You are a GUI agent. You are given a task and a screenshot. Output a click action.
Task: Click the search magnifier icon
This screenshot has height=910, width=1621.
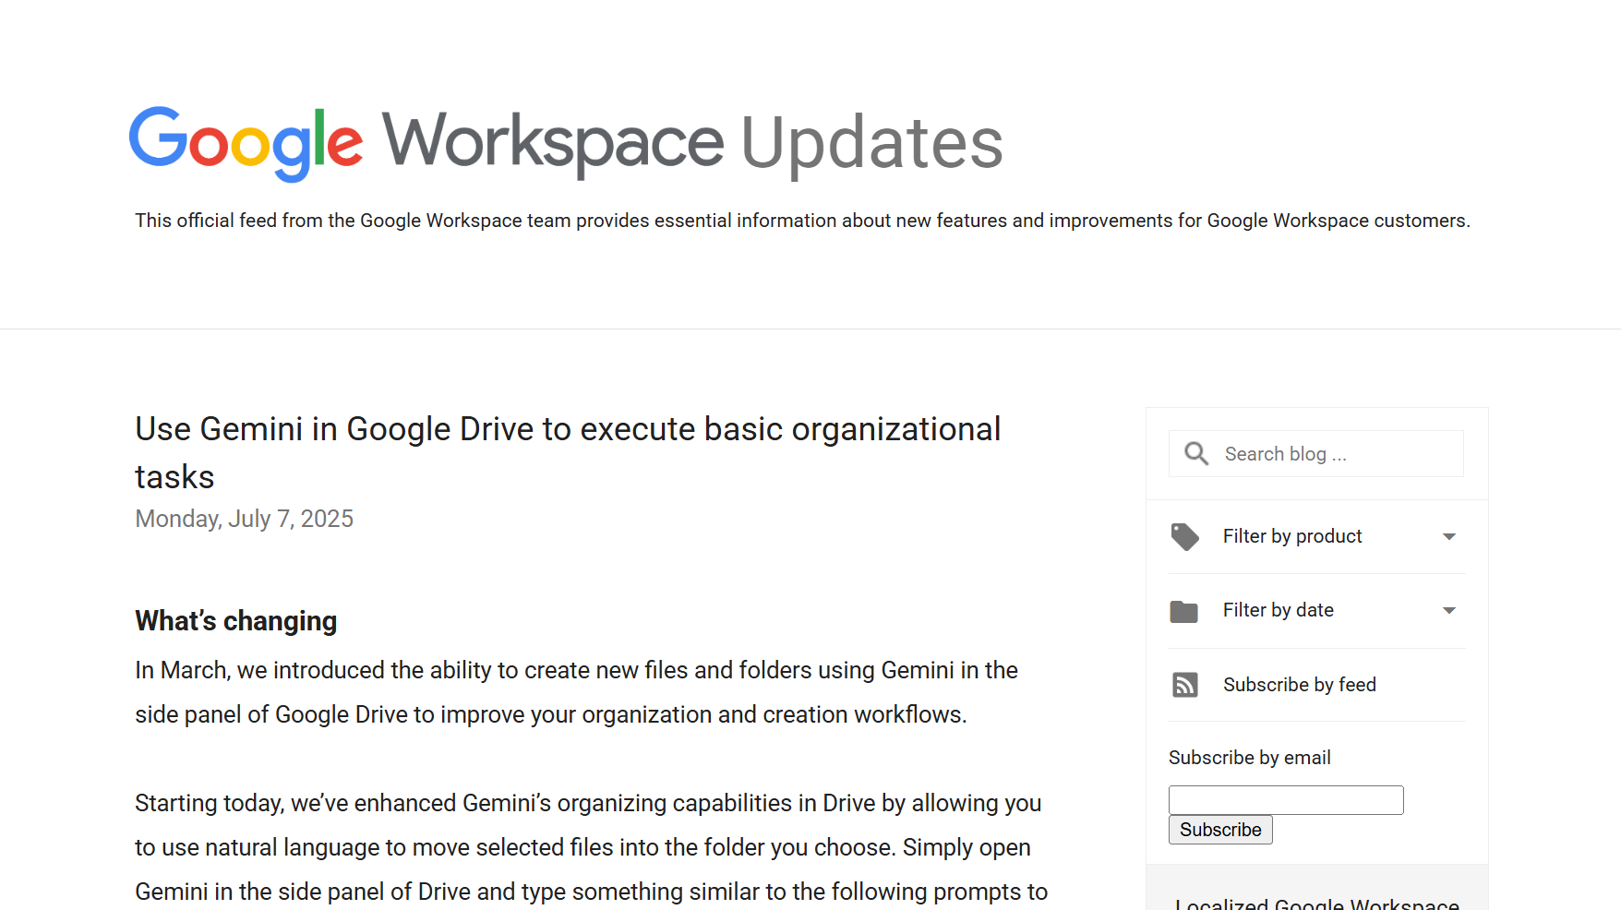[x=1196, y=453]
